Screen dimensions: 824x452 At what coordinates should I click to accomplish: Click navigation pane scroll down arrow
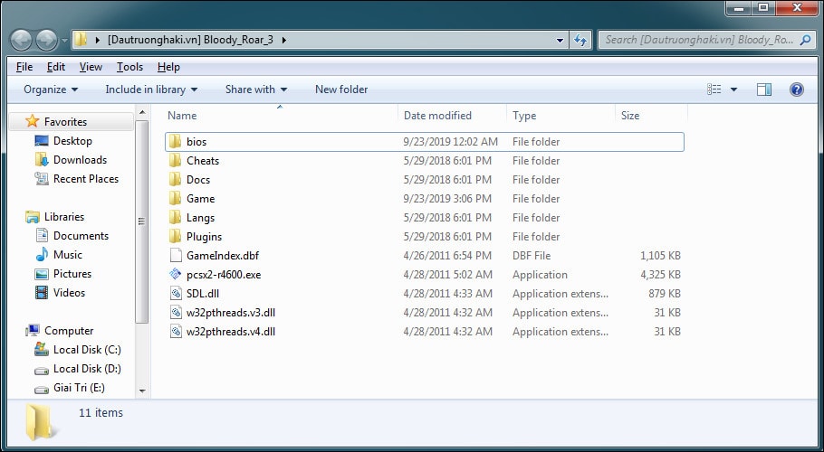[x=142, y=391]
